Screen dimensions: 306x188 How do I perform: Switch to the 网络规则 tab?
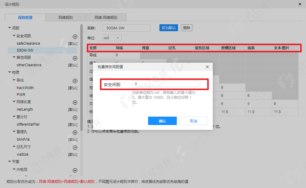66,17
